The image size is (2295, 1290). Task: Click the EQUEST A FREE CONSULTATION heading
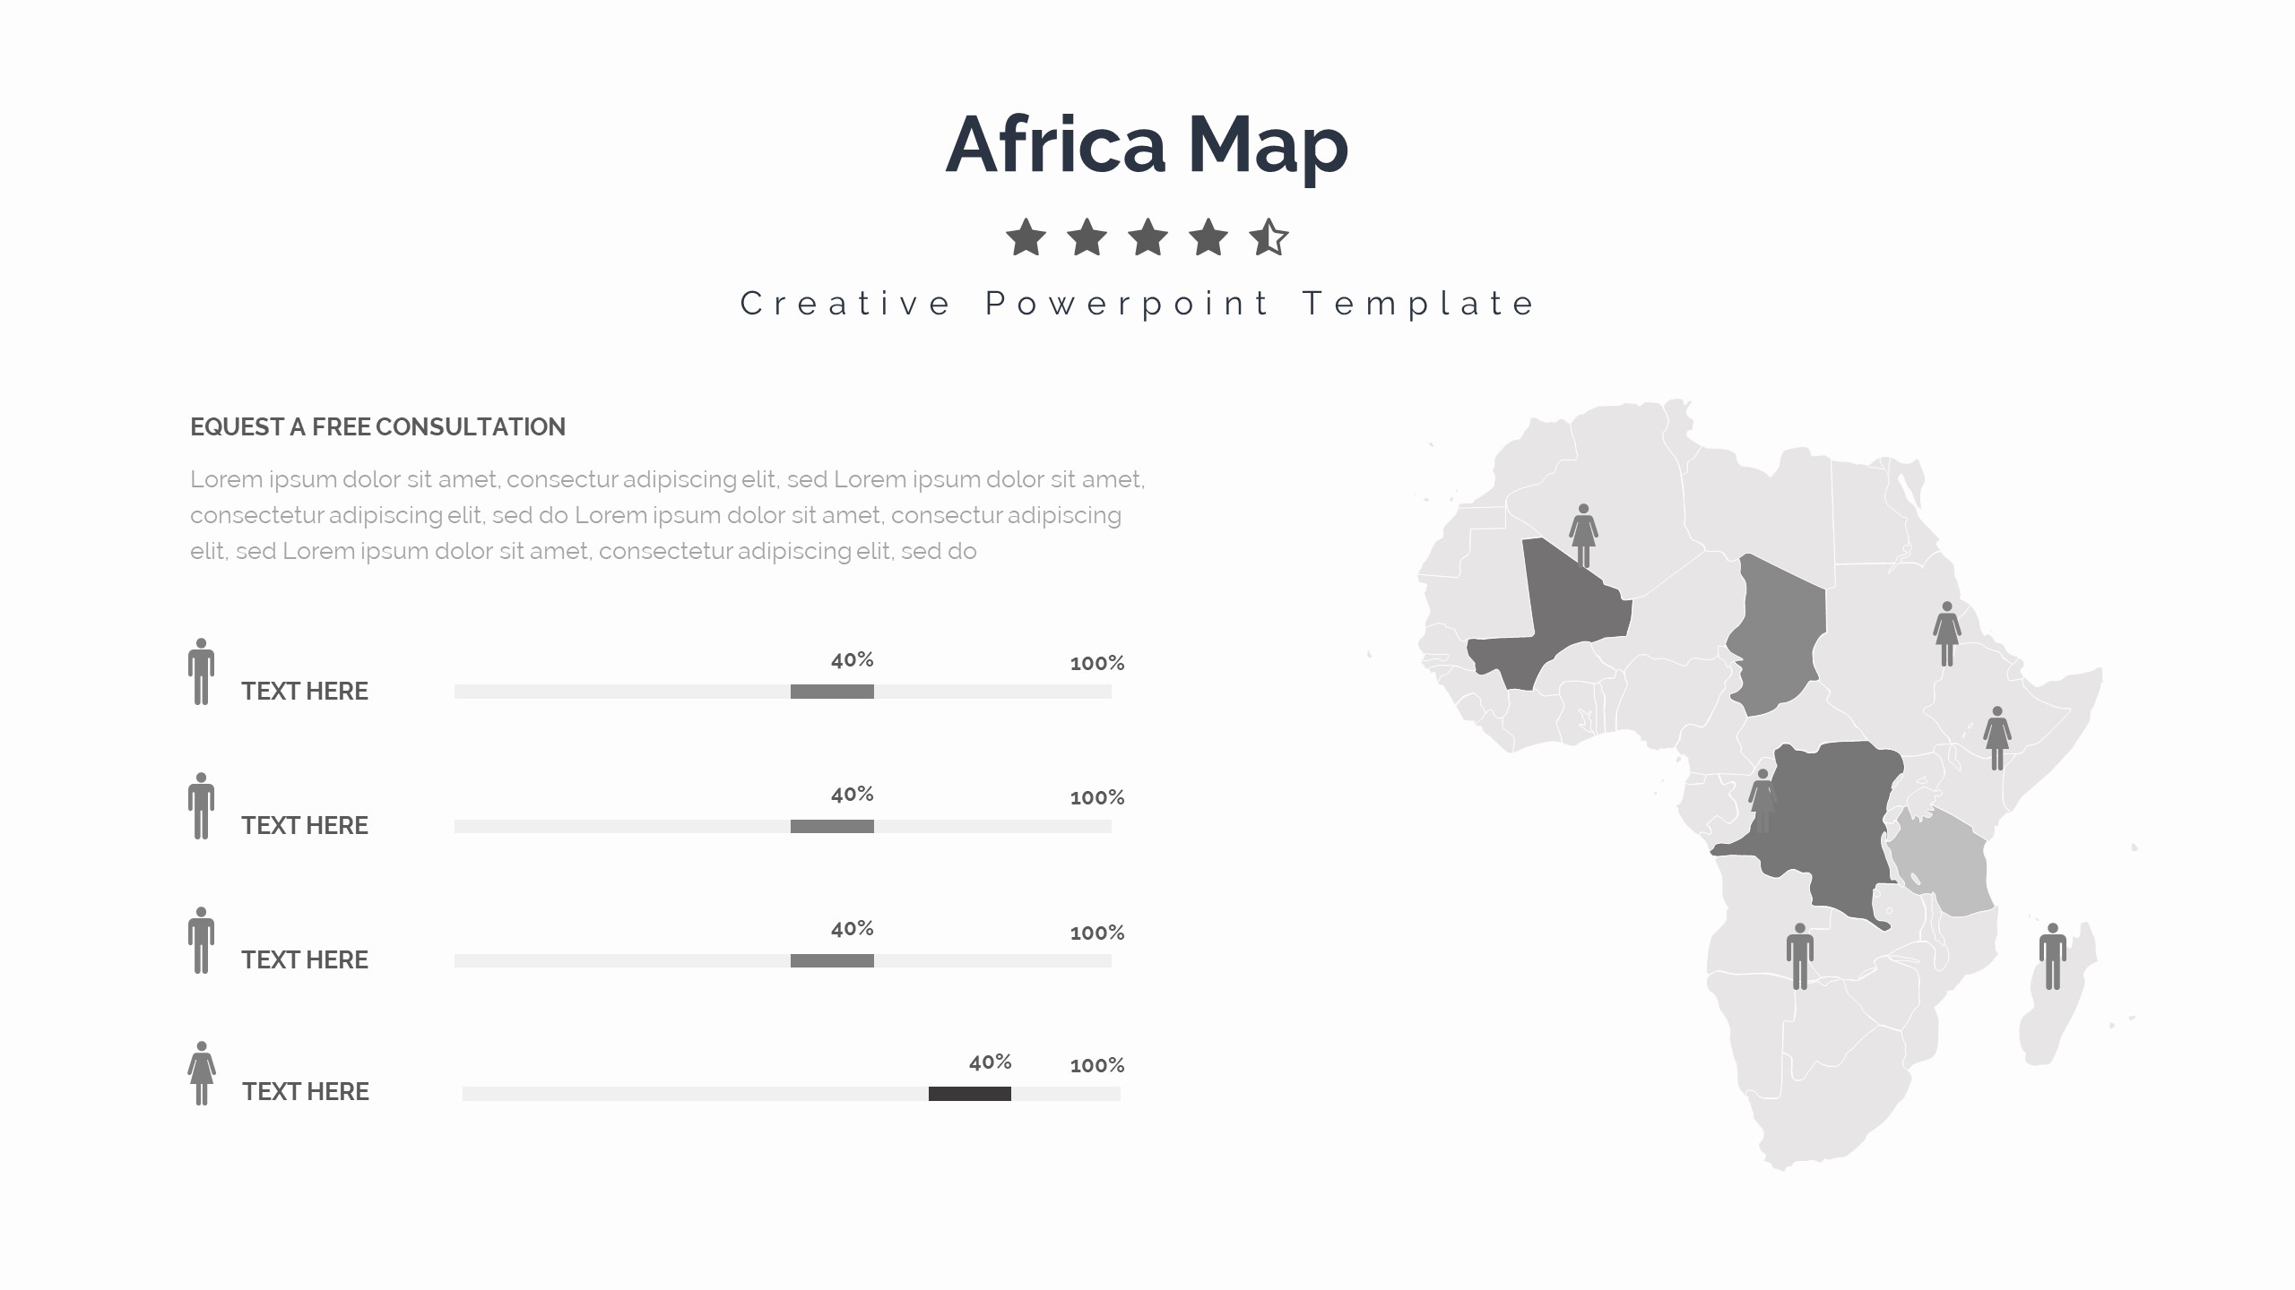(x=377, y=427)
